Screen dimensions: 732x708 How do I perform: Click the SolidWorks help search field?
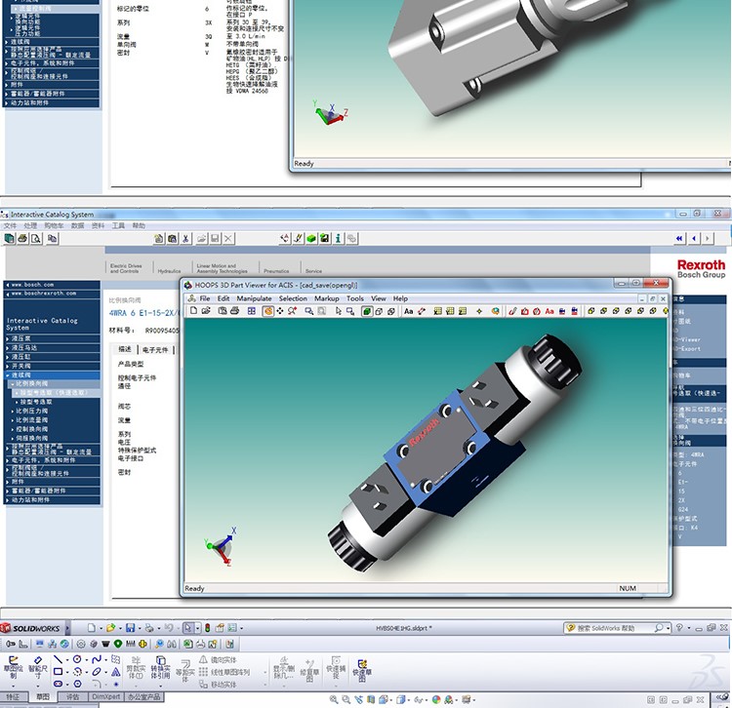pyautogui.click(x=614, y=628)
